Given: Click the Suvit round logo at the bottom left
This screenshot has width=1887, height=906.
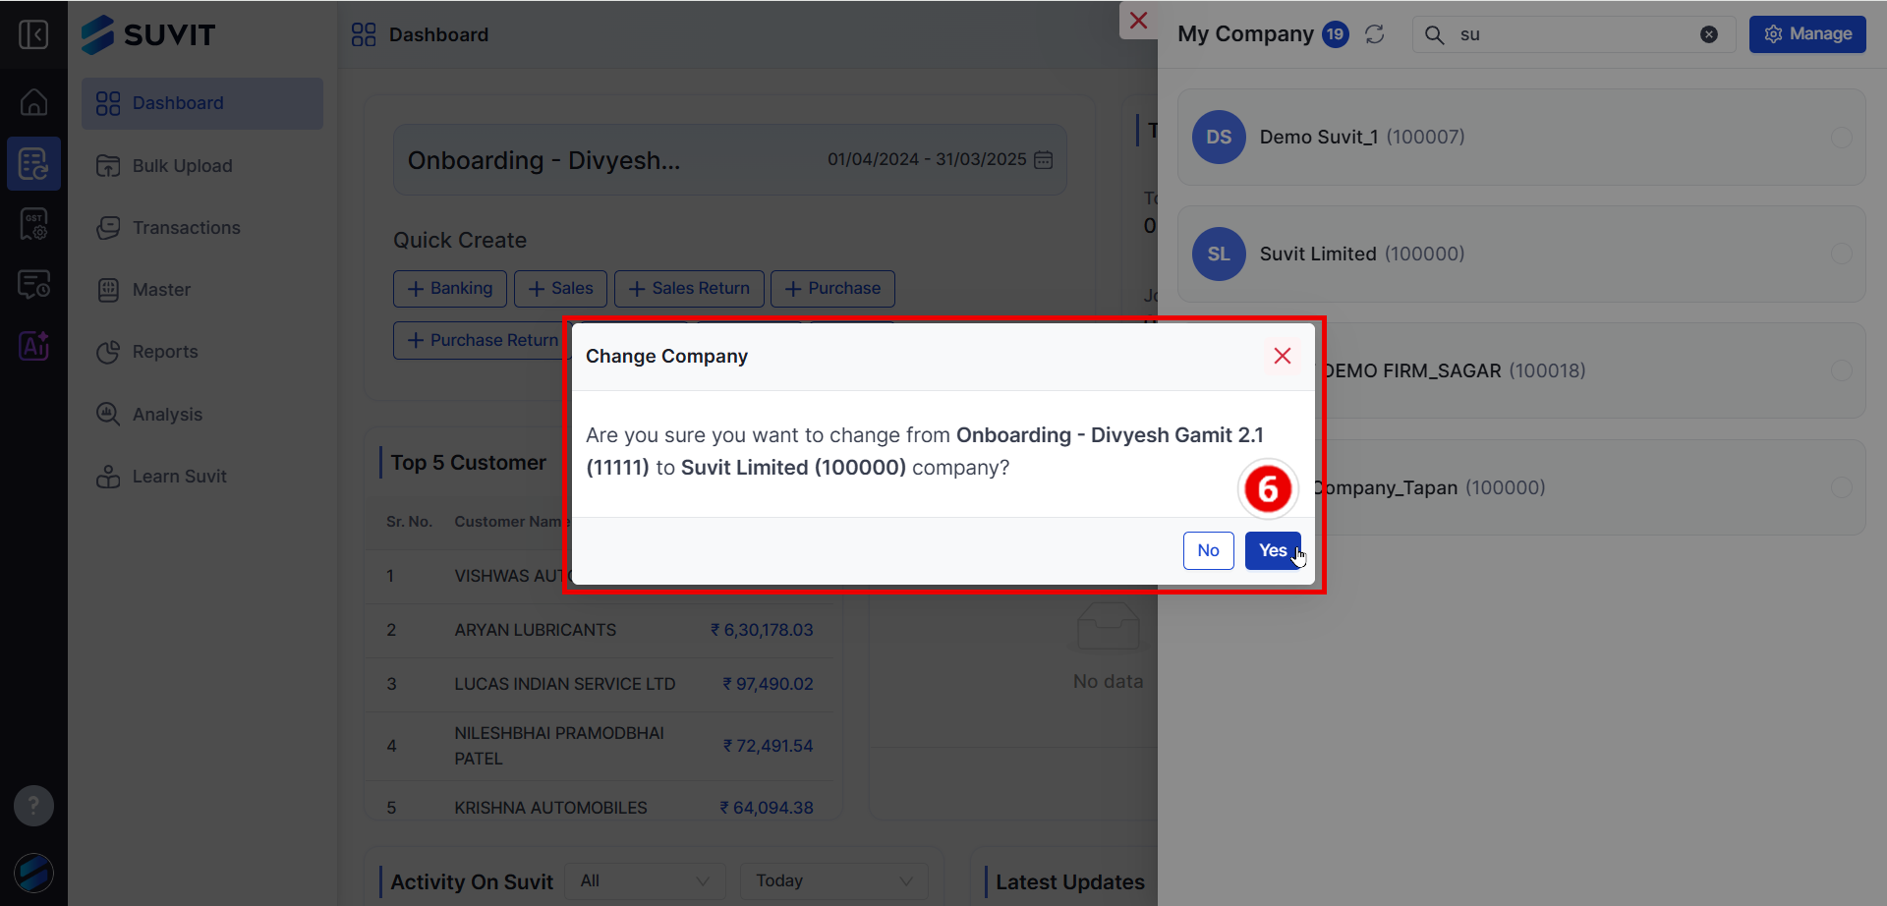Looking at the screenshot, I should coord(33,873).
